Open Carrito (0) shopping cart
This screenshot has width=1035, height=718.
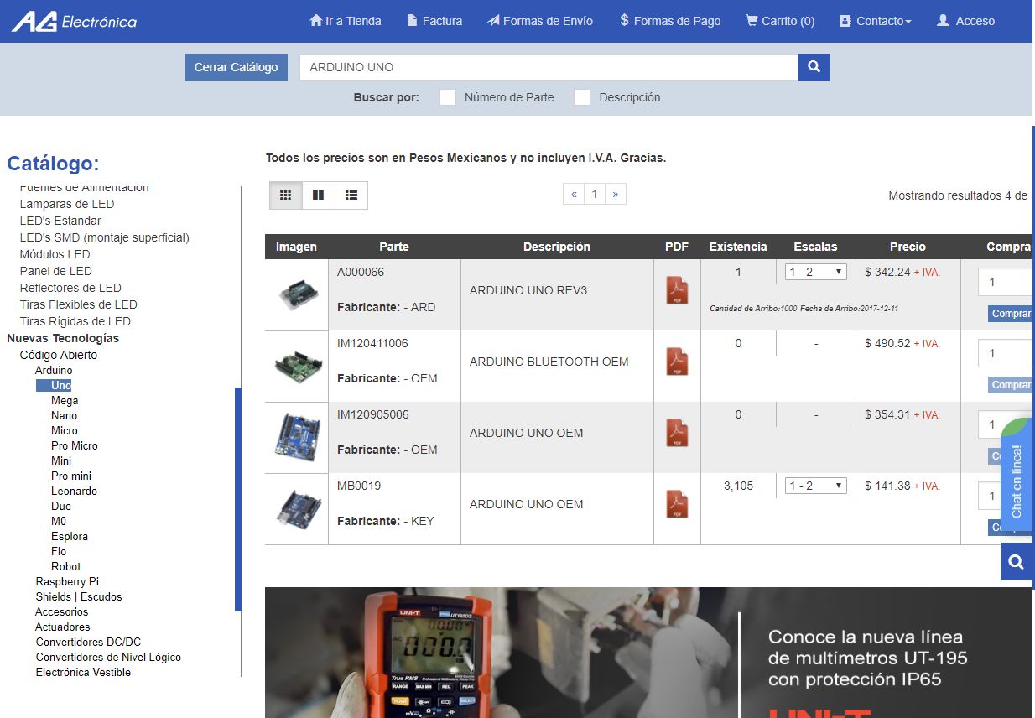click(780, 21)
